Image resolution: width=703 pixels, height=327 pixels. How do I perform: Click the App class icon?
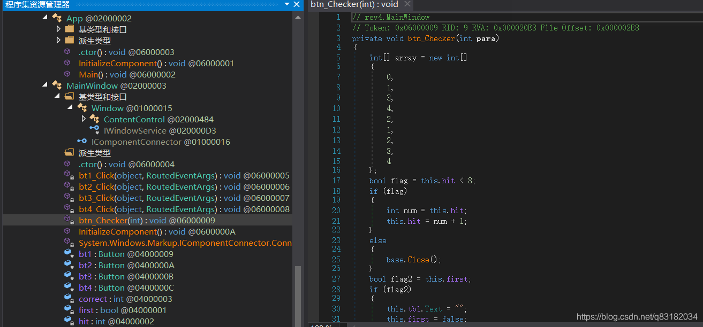click(x=57, y=18)
